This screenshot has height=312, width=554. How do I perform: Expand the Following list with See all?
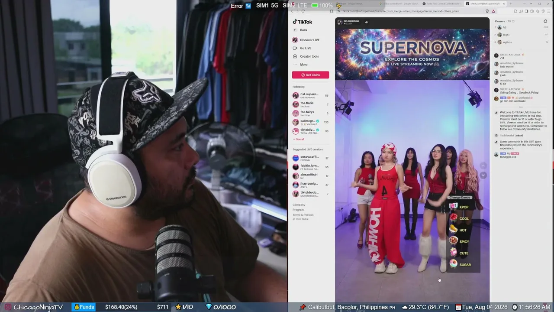299,139
